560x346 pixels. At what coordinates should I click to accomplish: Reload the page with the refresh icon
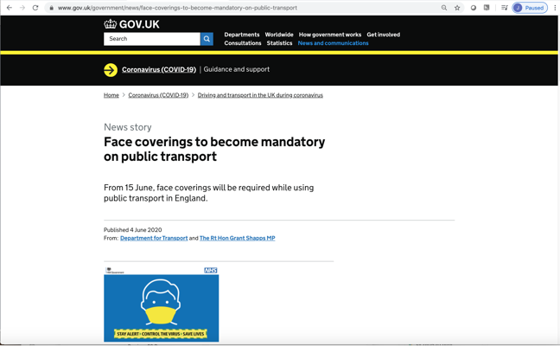click(35, 8)
